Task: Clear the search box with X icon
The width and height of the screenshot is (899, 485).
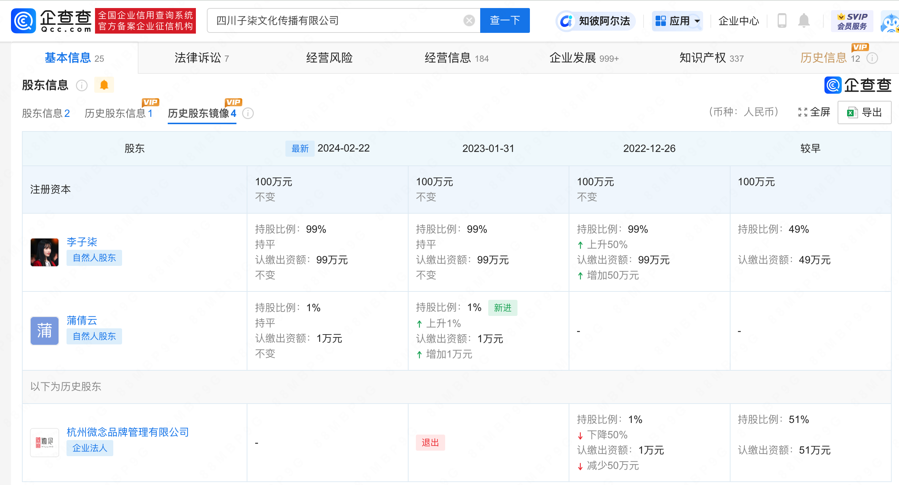Action: coord(469,20)
